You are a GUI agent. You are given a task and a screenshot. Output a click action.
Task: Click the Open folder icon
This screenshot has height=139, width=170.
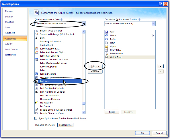[x=106, y=46]
